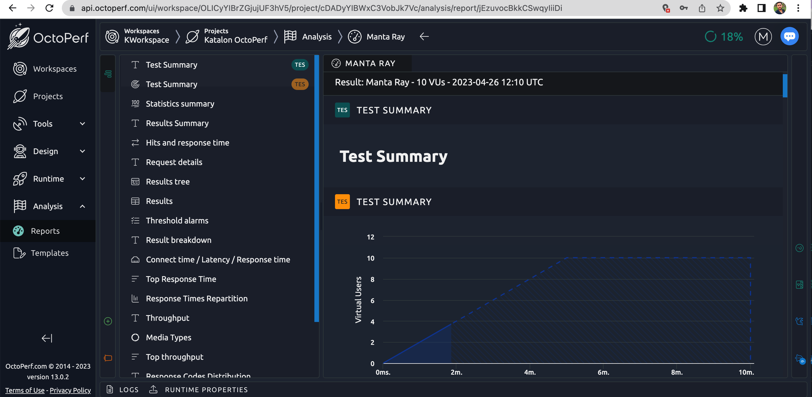812x397 pixels.
Task: Click the Hits and response time item
Action: pos(188,143)
